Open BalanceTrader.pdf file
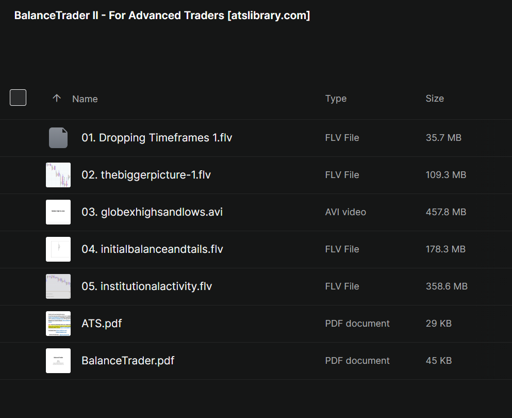This screenshot has width=512, height=418. (128, 361)
